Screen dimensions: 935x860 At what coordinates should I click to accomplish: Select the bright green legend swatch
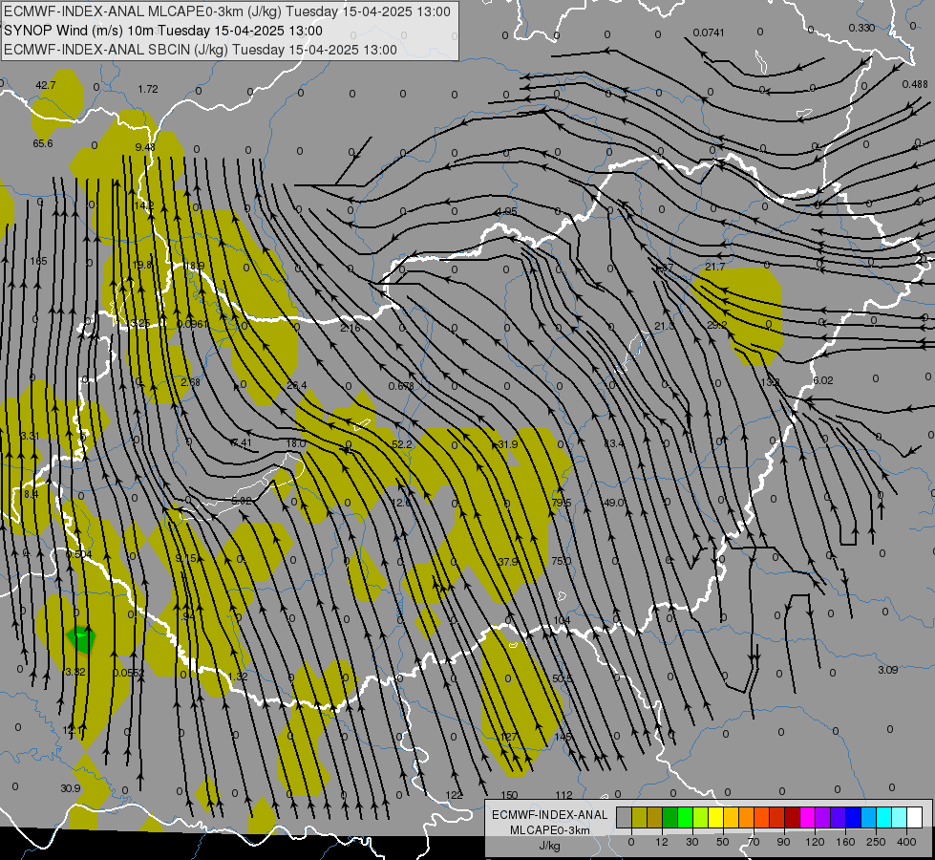coord(686,817)
